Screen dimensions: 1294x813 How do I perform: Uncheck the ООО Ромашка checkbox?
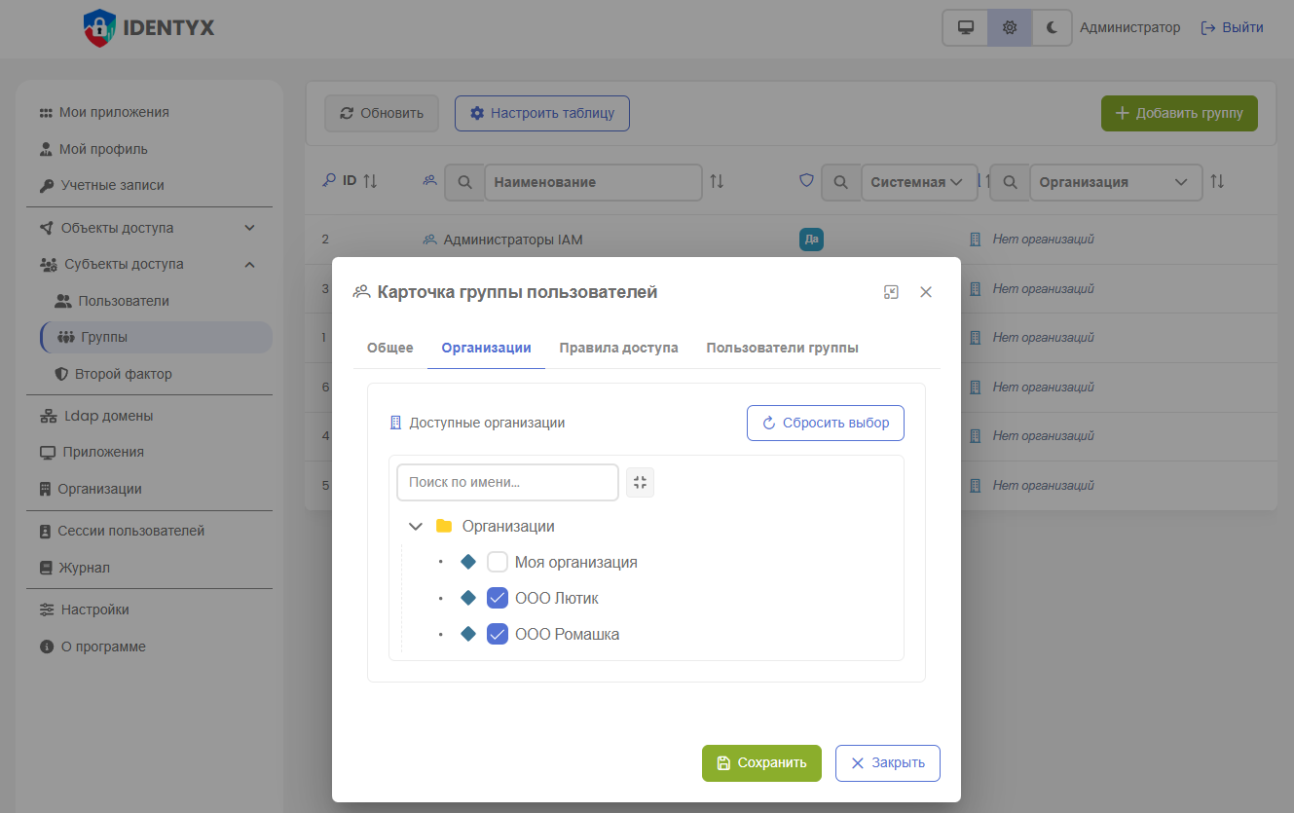click(498, 634)
